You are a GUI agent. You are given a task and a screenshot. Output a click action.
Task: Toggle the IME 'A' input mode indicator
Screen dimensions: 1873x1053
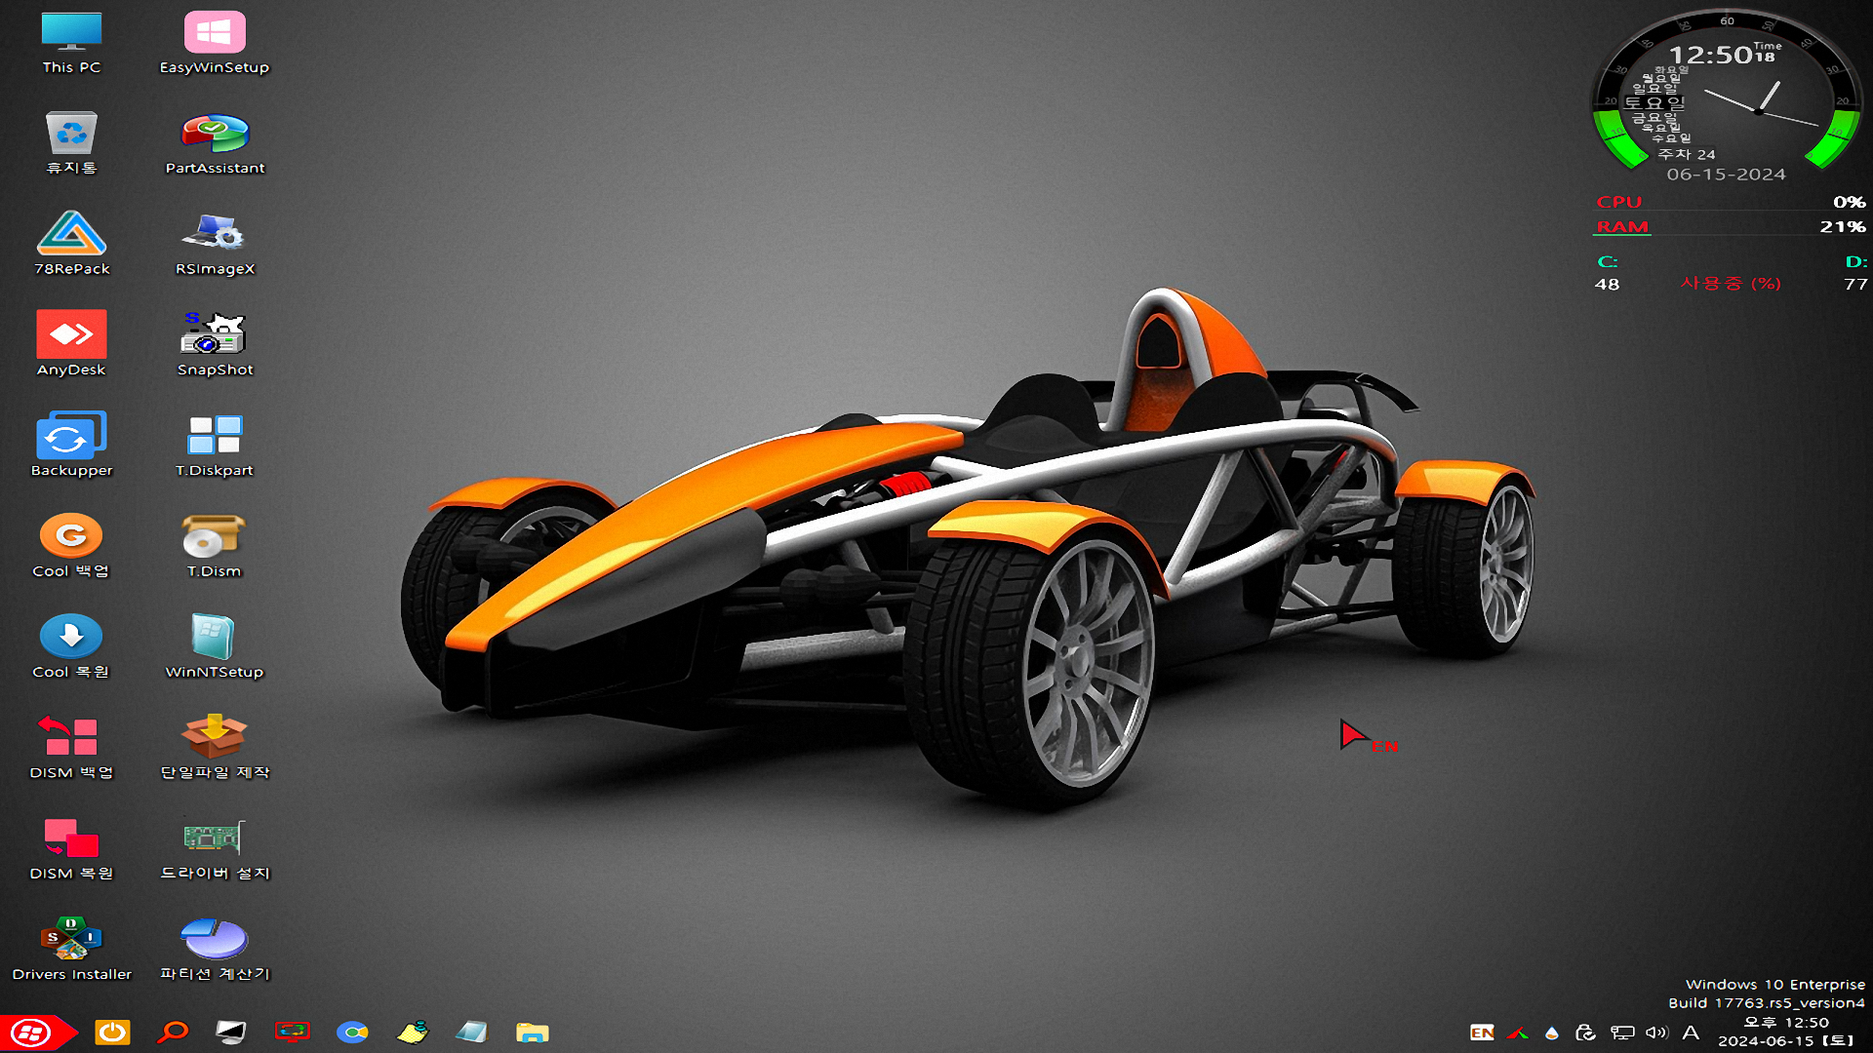(1692, 1033)
